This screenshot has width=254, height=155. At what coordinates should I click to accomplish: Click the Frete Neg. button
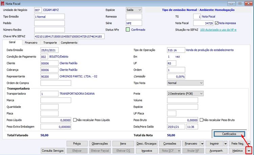[238, 144]
